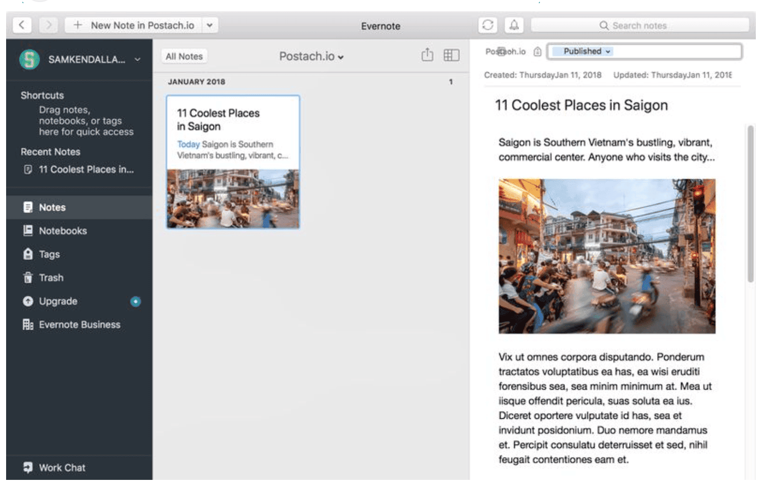Viewport: 764px width, 486px height.
Task: Open Work Chat from sidebar
Action: pyautogui.click(x=62, y=467)
